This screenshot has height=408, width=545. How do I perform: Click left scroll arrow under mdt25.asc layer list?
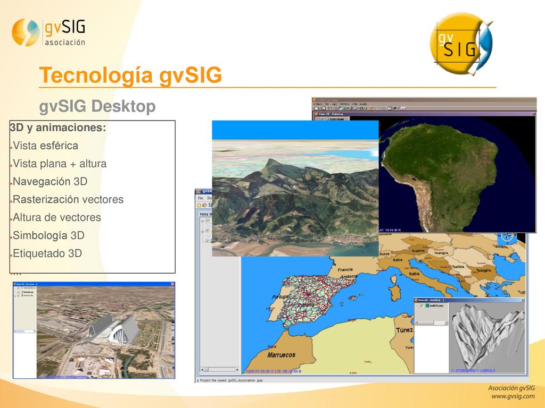(x=416, y=322)
